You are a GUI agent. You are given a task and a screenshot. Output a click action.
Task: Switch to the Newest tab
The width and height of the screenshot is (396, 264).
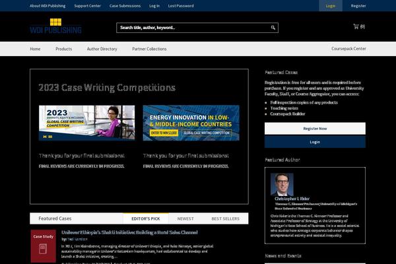tap(185, 218)
